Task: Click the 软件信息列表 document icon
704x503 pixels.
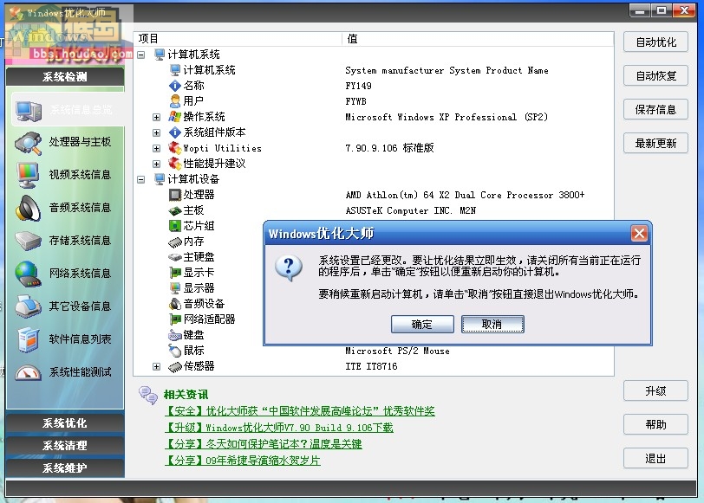Action: click(x=29, y=339)
